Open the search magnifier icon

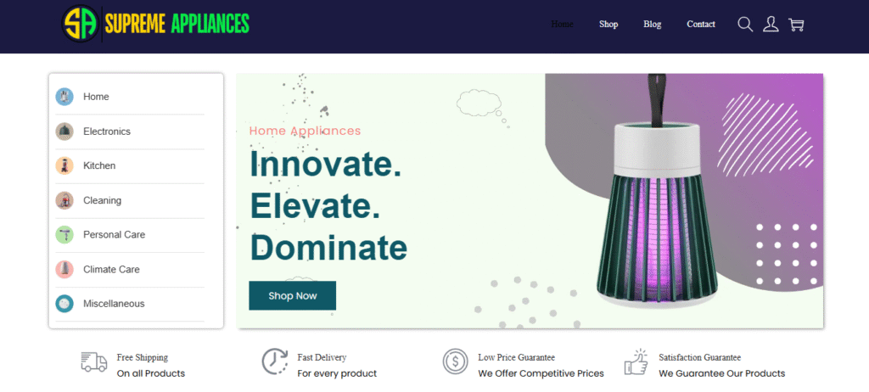click(745, 25)
